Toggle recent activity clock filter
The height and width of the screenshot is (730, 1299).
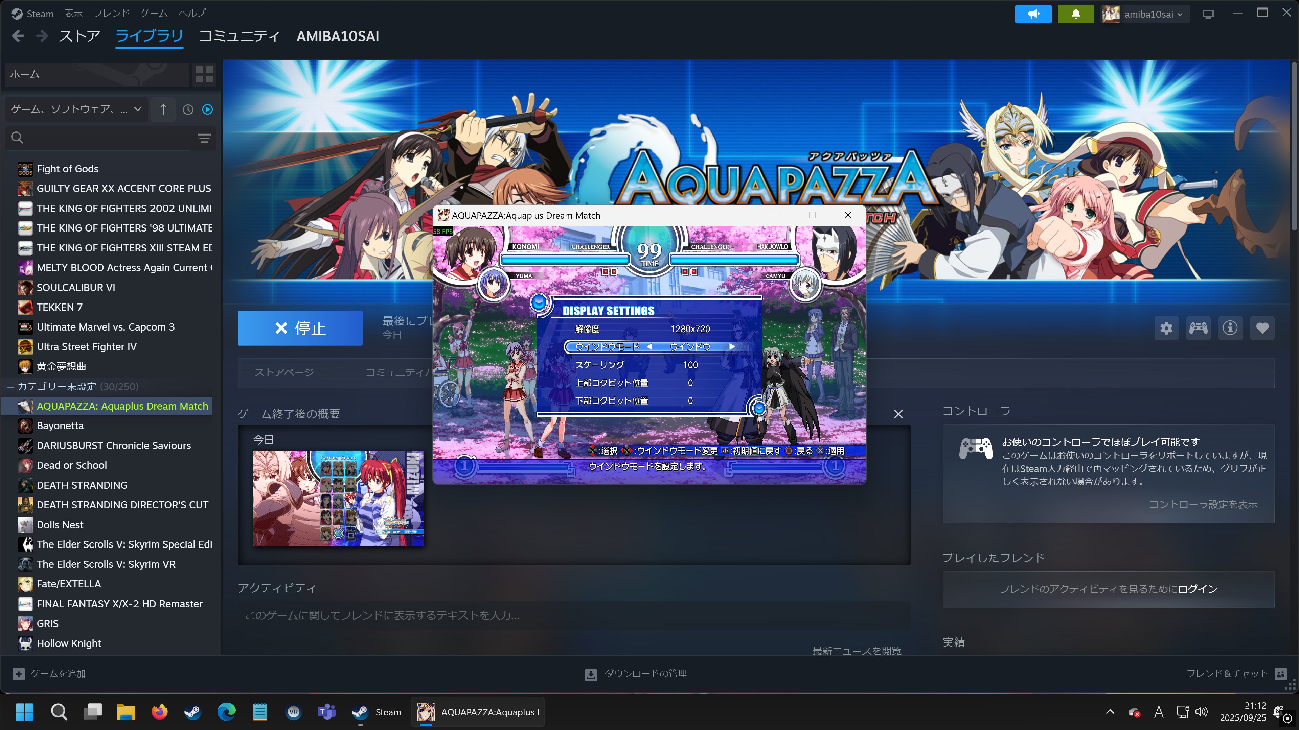tap(188, 109)
